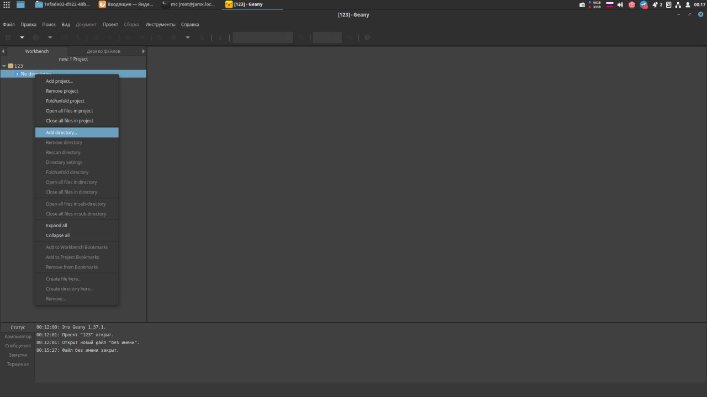Click the go-to-line number field

(328, 37)
